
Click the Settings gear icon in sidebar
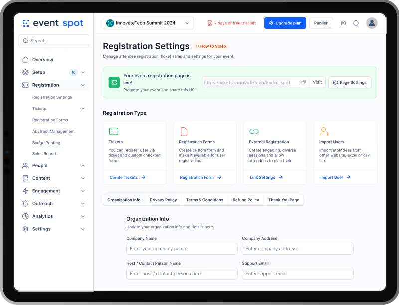click(x=25, y=229)
